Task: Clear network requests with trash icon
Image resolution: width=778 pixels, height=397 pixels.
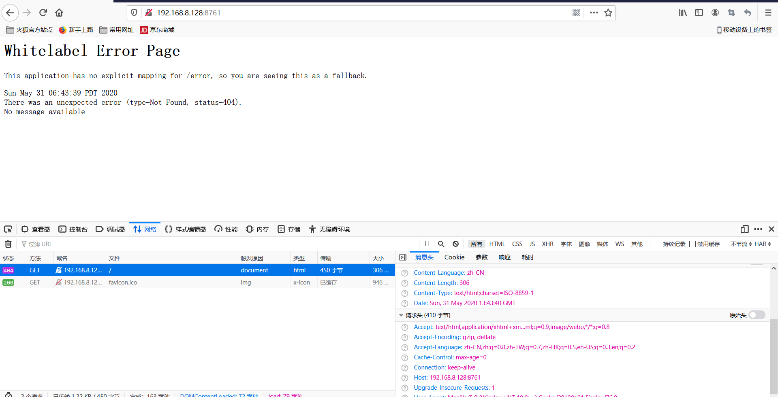Action: 8,244
